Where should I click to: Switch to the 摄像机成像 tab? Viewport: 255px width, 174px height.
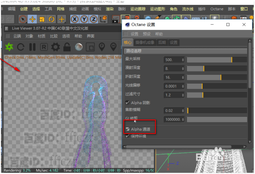pos(145,42)
